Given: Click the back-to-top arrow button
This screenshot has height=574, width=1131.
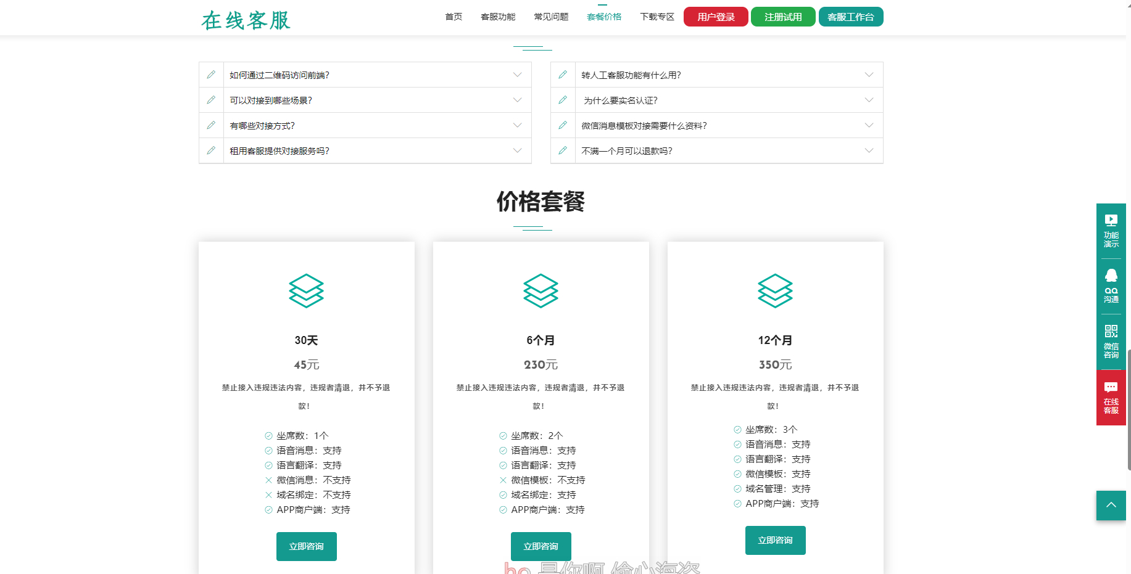Looking at the screenshot, I should point(1111,506).
